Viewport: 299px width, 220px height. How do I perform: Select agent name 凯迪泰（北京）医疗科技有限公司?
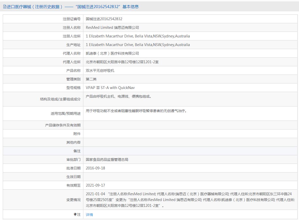[112, 53]
